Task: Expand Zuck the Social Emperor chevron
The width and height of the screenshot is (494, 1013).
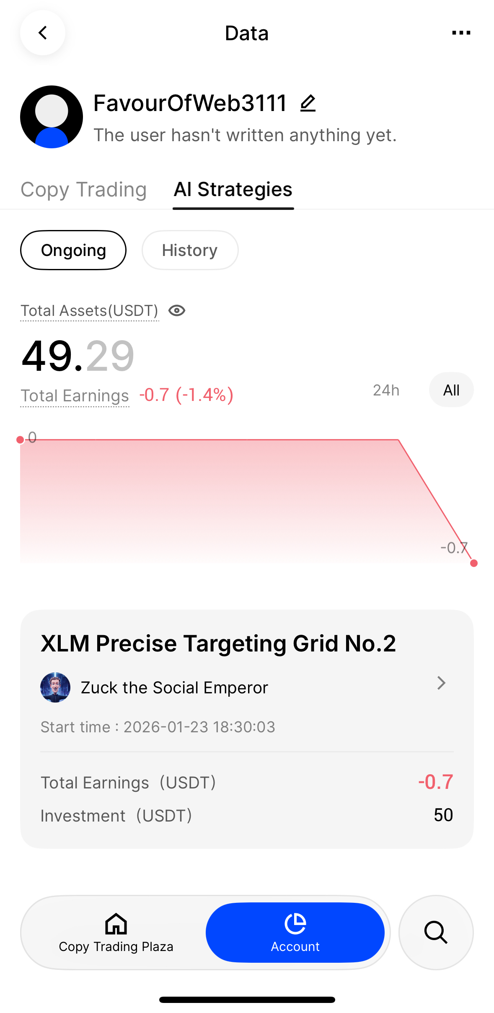Action: [441, 683]
